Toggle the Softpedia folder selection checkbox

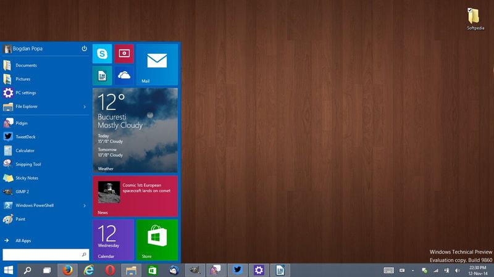(x=470, y=10)
